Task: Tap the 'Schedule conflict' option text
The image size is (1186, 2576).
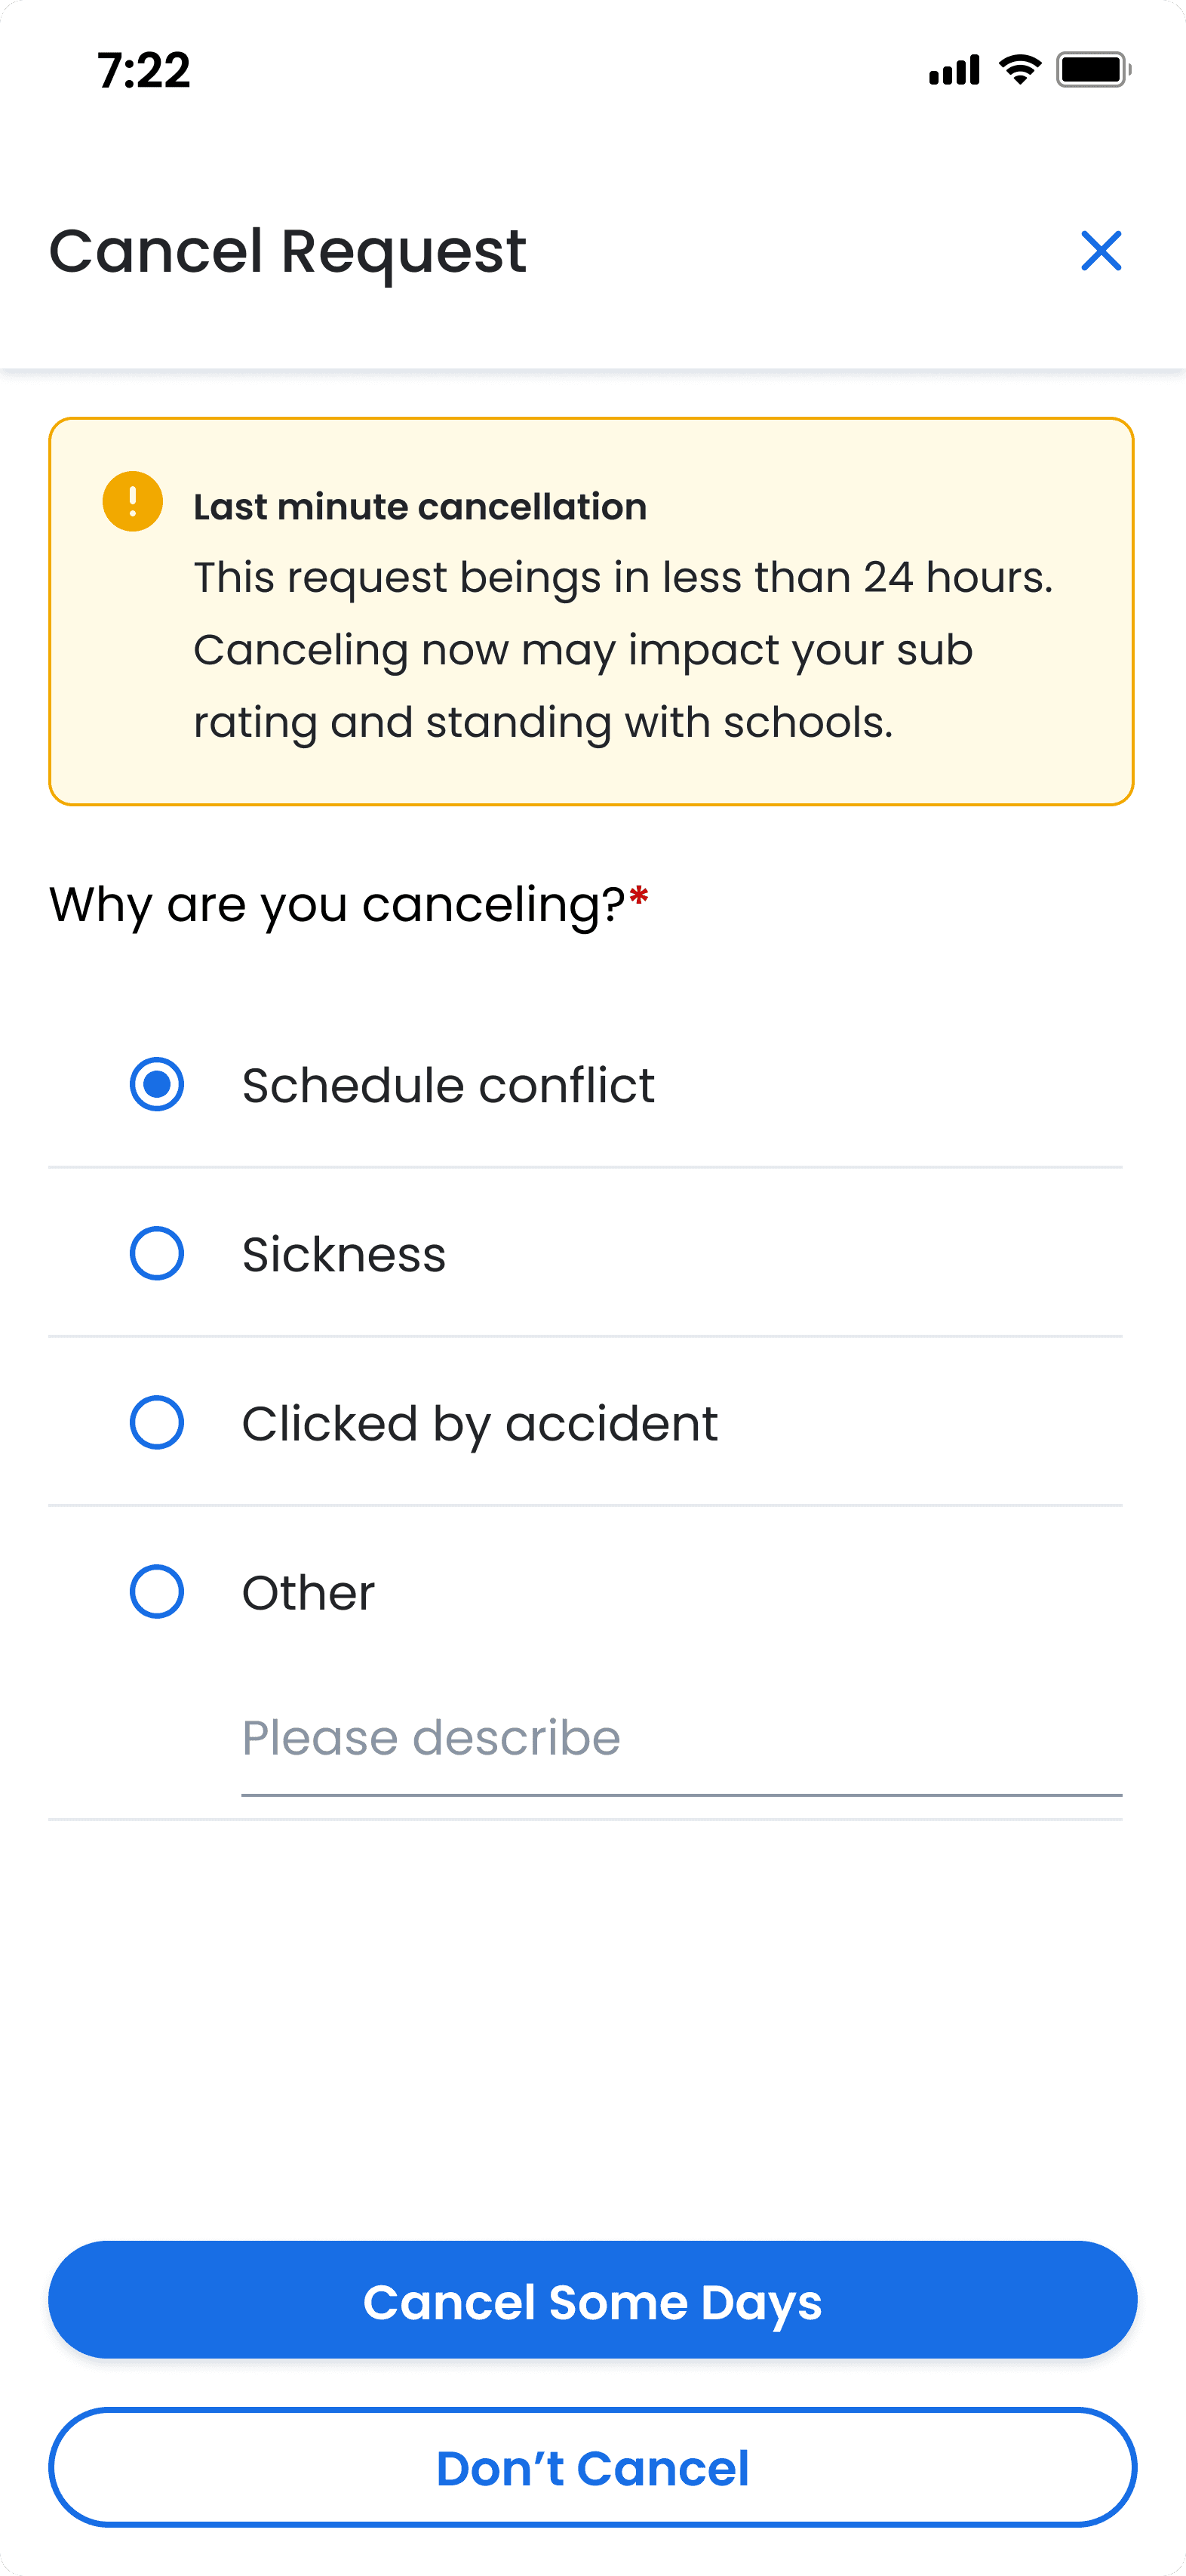Action: tap(447, 1085)
